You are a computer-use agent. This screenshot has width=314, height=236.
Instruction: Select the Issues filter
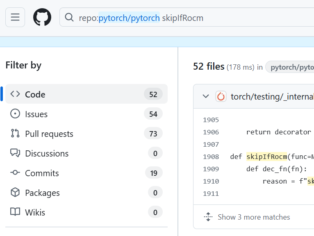86,114
